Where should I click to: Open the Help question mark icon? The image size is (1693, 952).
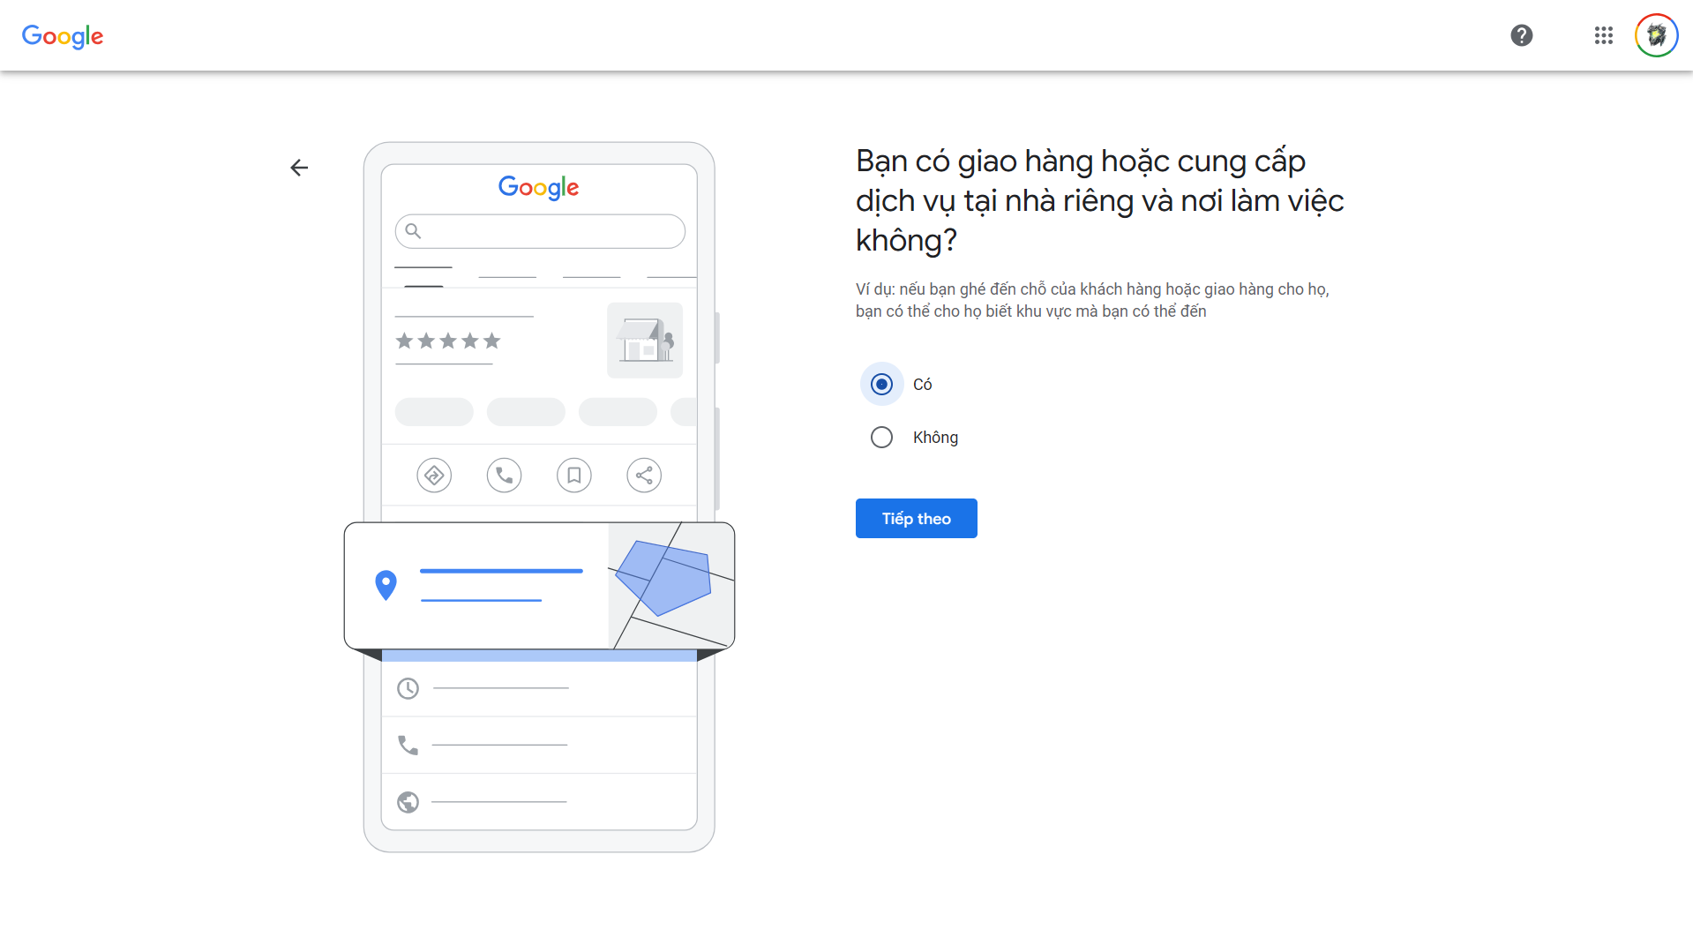tap(1521, 35)
